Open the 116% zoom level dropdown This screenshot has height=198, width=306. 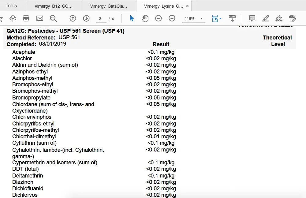click(x=202, y=19)
